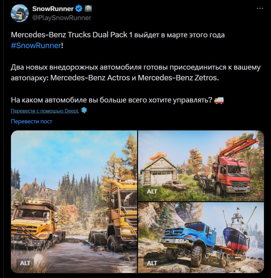The image size is (271, 278).
Task: Click the blue verified checkmark badge
Action: pyautogui.click(x=79, y=9)
